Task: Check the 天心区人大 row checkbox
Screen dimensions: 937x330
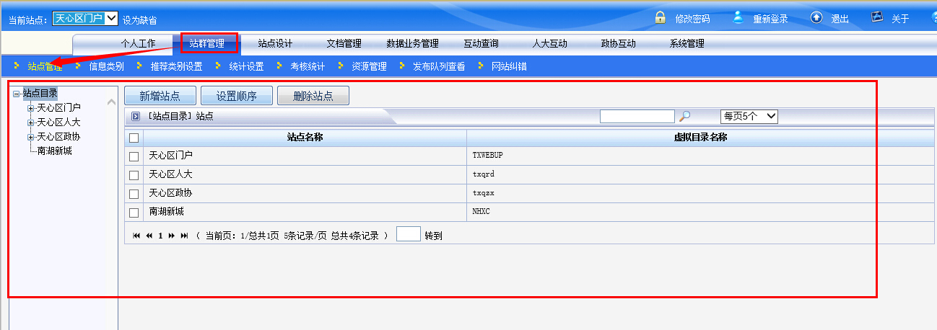Action: [134, 175]
